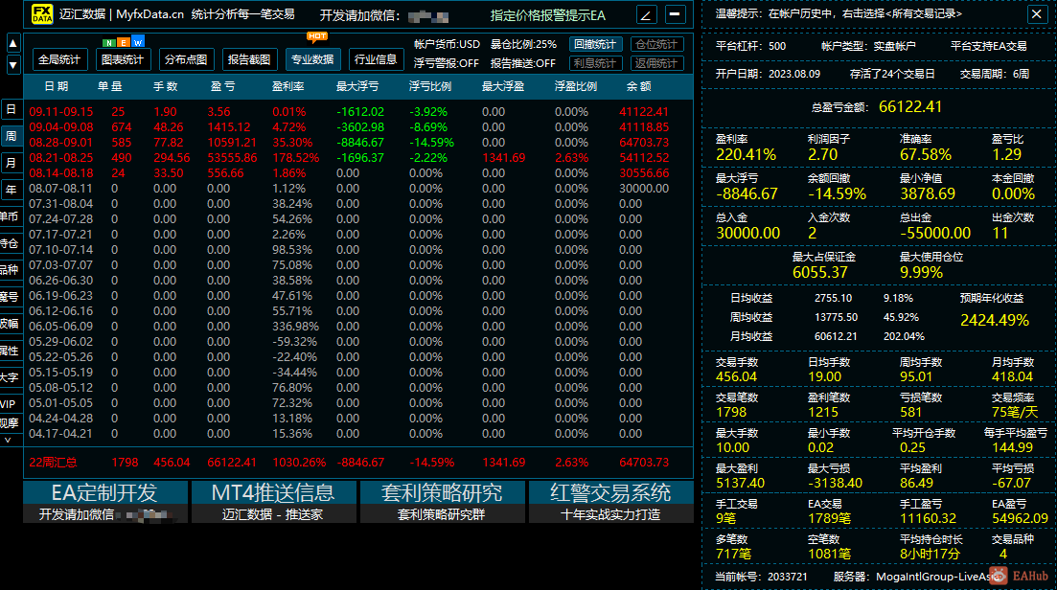Open the VIP sidebar item

pos(10,404)
